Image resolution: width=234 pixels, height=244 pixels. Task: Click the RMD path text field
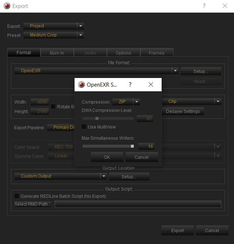[x=138, y=204]
